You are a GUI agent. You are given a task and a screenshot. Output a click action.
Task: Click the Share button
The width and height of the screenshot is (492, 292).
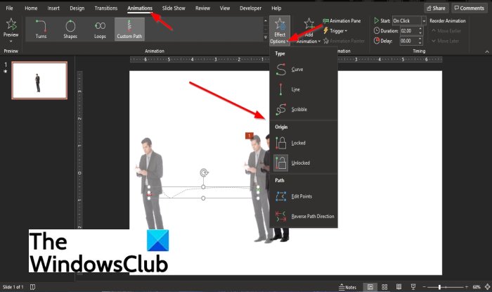pyautogui.click(x=436, y=8)
